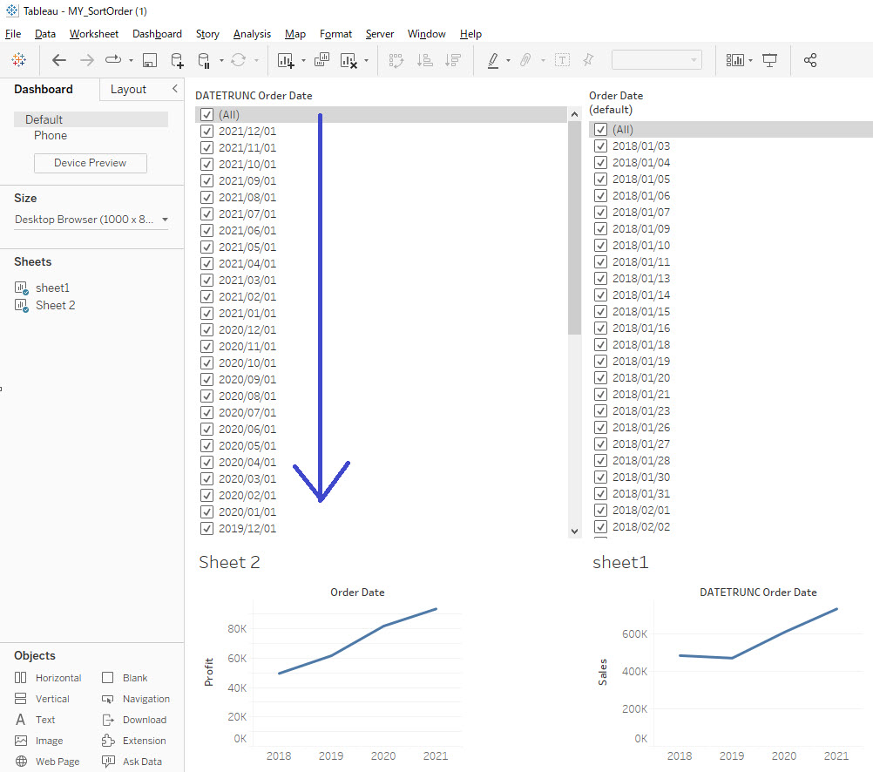Click the Undo back arrow

[59, 60]
